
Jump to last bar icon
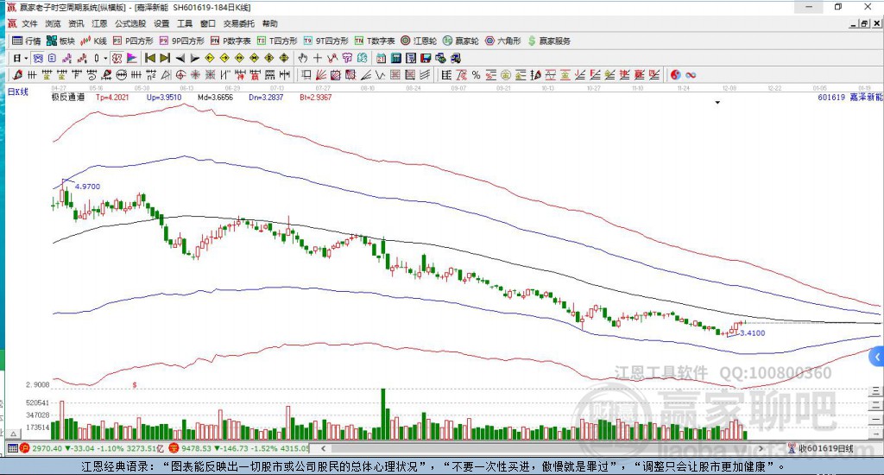coord(165,58)
